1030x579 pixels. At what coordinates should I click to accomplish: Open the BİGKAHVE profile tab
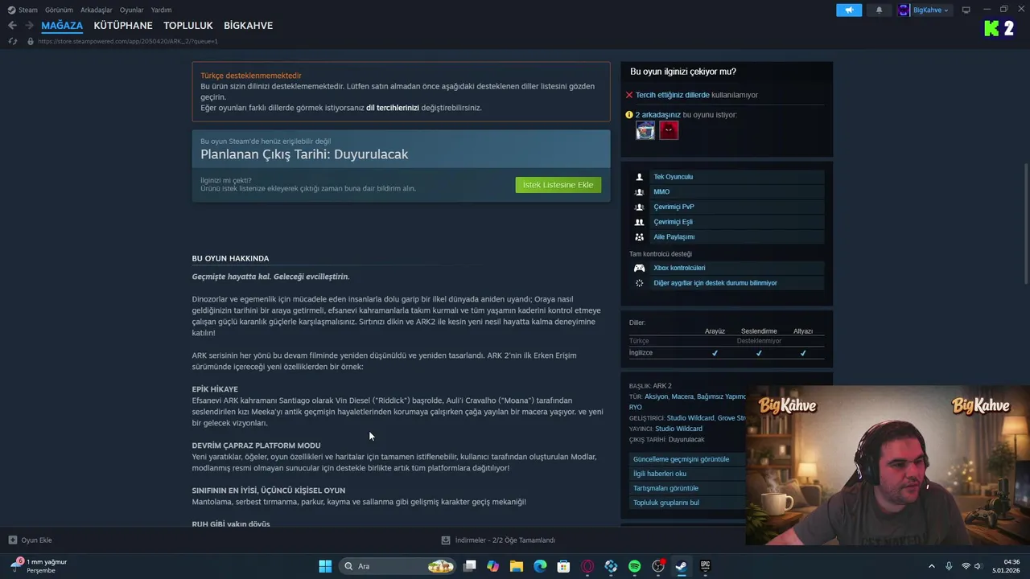coord(248,26)
